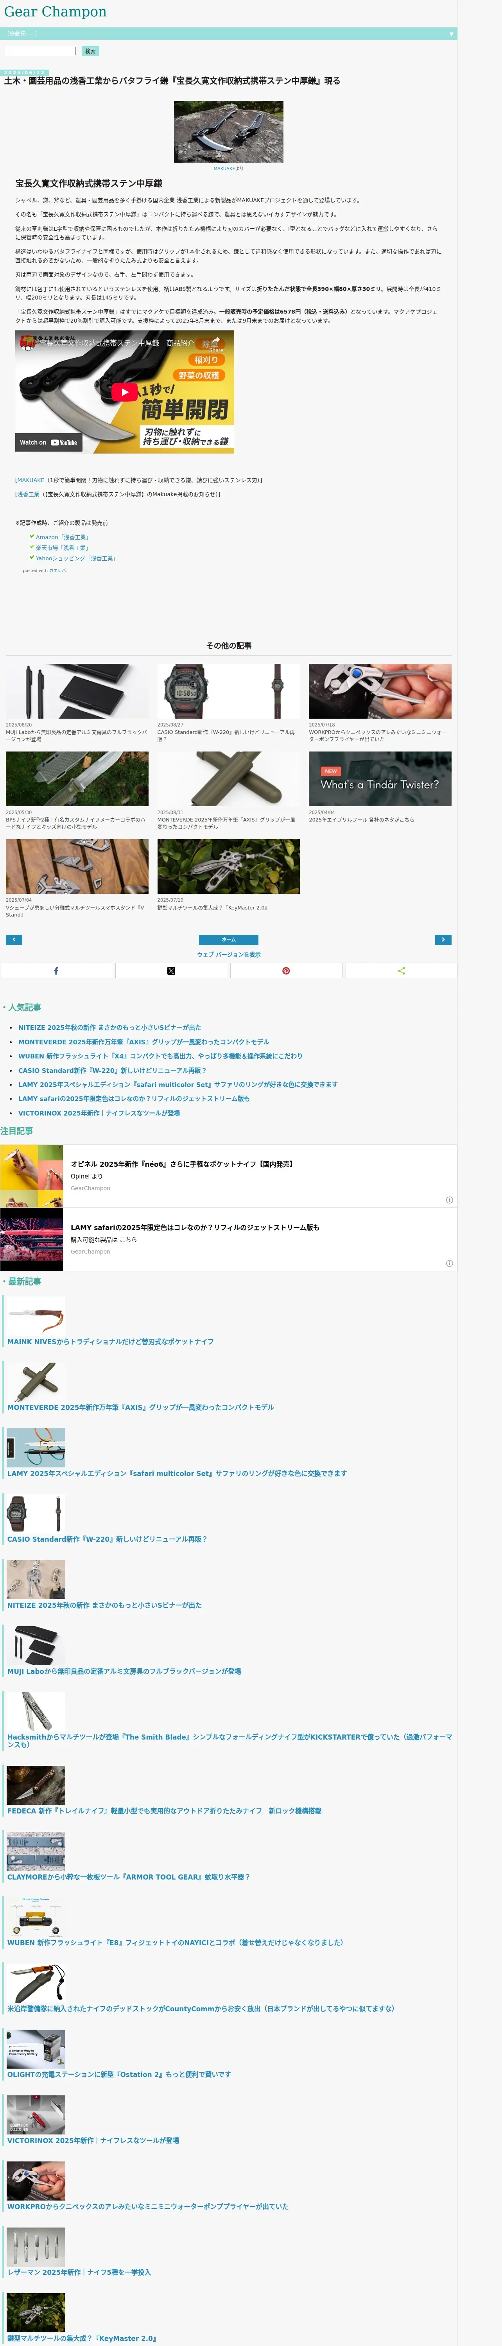This screenshot has height=2346, width=502.
Task: Open WORKPRO pliers link in 最新記事
Action: point(148,2207)
